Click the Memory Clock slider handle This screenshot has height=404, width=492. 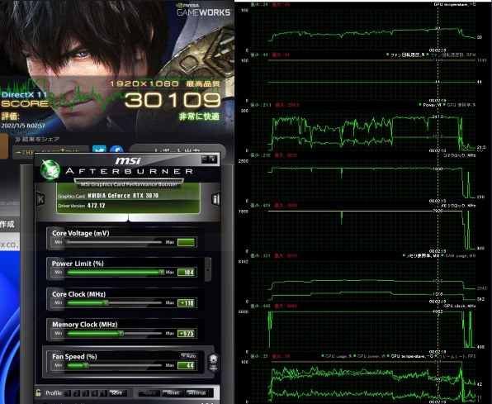tap(121, 333)
